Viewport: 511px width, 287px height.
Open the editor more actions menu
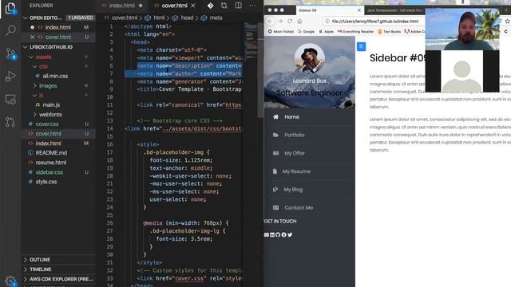coord(252,6)
